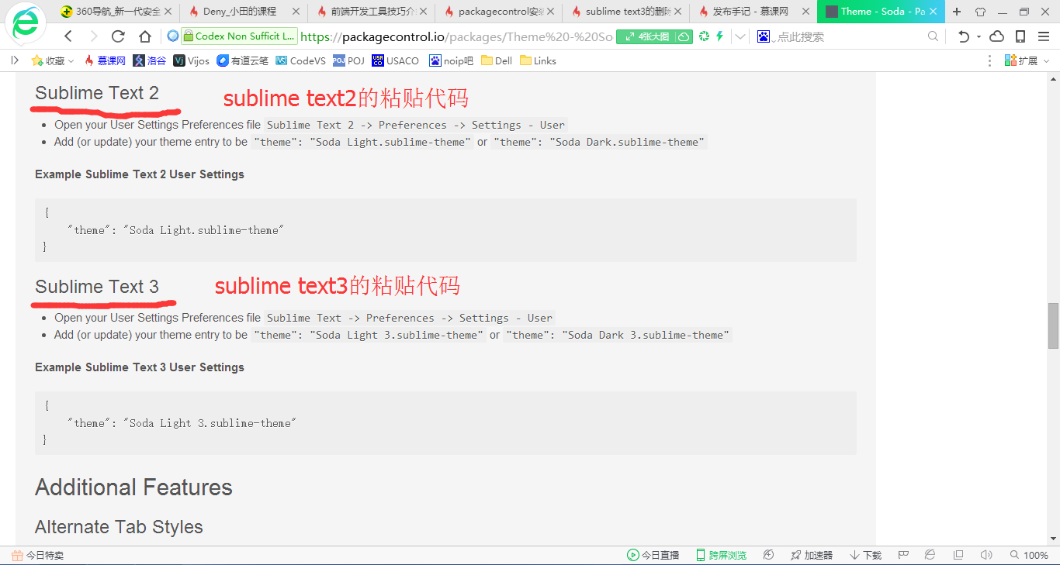Open the 扩展 extensions dropdown

[1027, 60]
